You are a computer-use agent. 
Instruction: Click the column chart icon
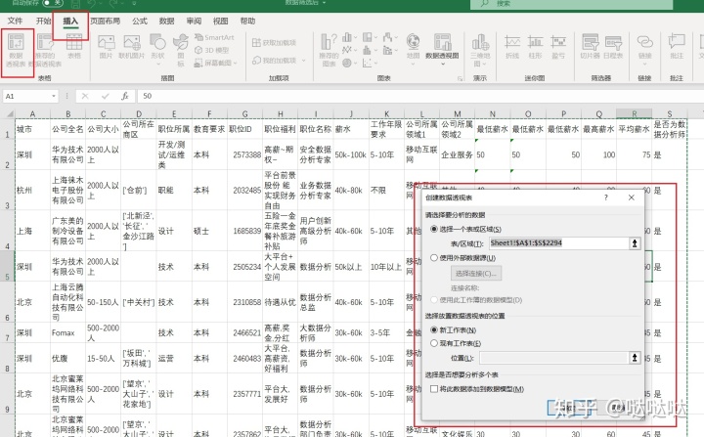click(346, 37)
